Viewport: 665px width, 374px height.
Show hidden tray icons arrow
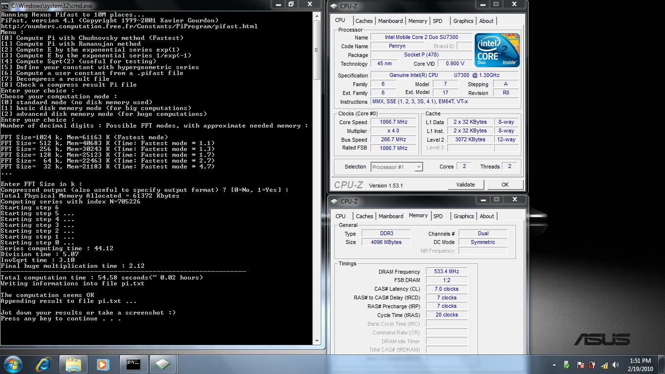pos(554,365)
